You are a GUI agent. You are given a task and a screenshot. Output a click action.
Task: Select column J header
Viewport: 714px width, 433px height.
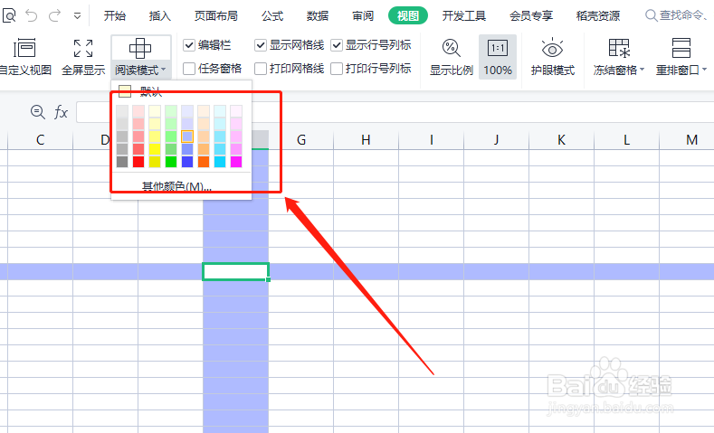496,140
